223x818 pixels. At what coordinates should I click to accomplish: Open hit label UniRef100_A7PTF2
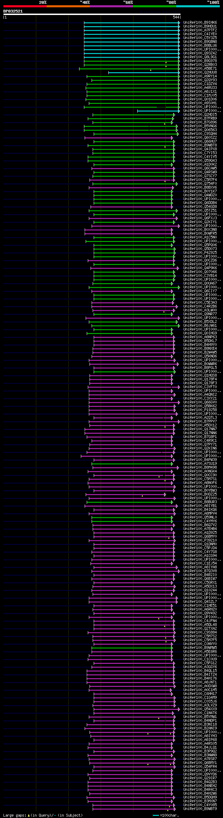(200, 30)
